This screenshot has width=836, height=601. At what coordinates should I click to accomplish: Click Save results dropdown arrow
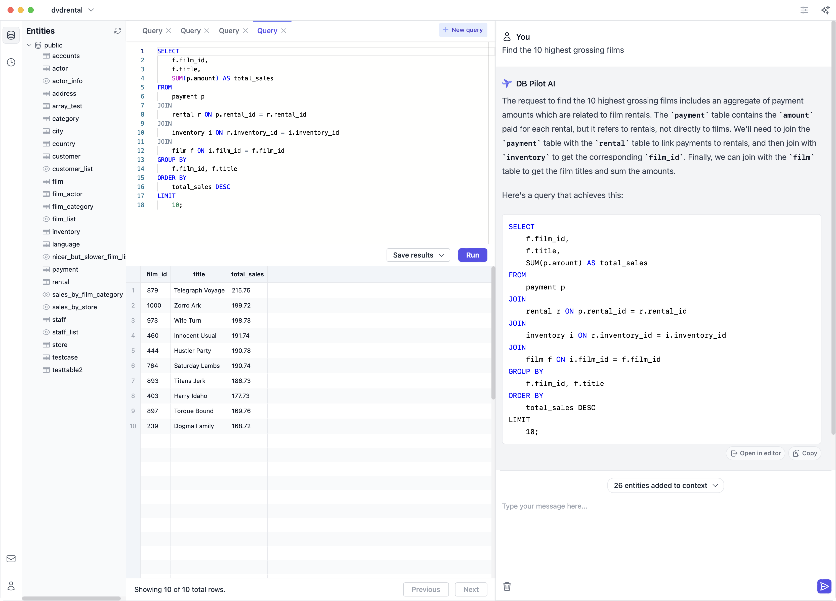coord(441,255)
